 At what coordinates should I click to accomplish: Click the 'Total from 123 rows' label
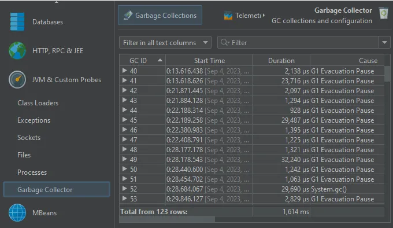(x=154, y=212)
